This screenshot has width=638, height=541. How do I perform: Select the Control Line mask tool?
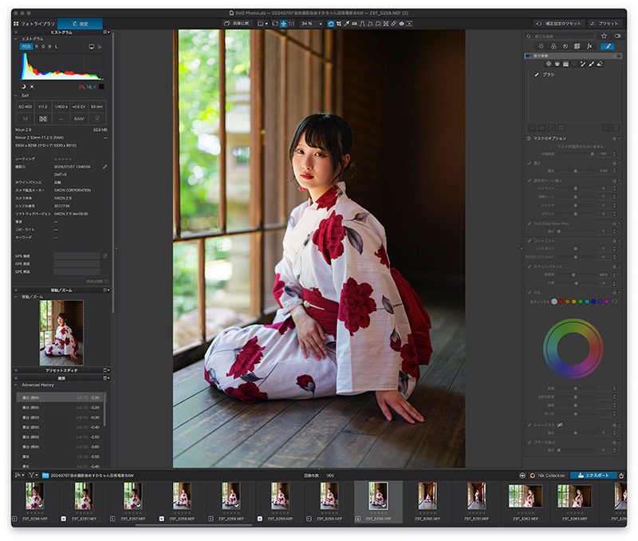(557, 64)
